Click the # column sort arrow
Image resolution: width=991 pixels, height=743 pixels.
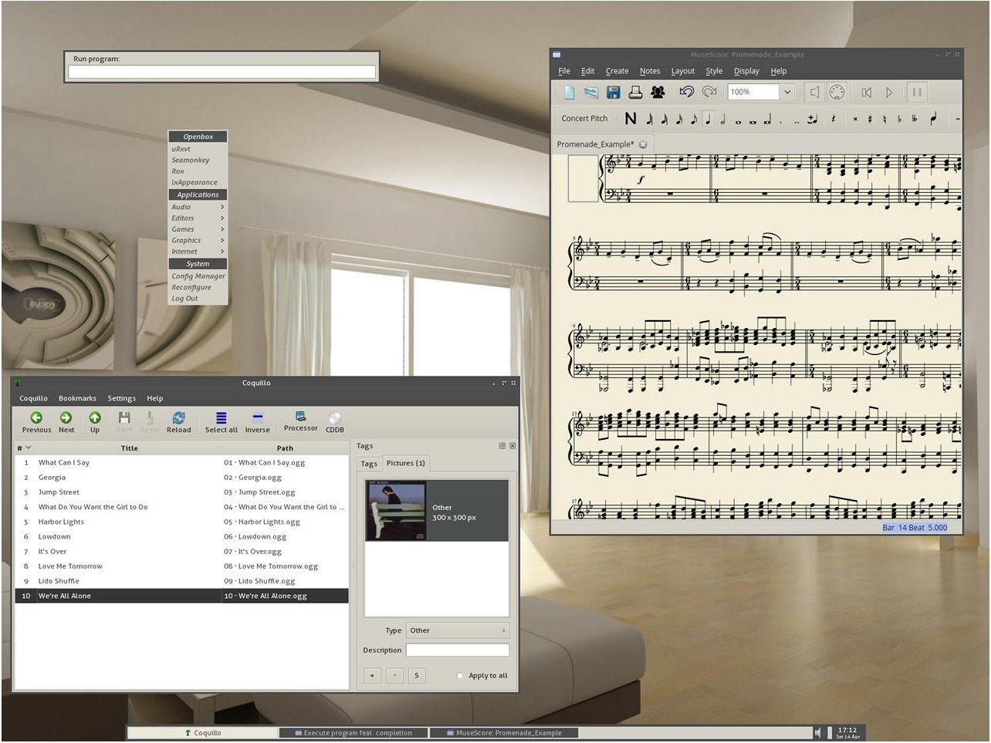tap(29, 447)
